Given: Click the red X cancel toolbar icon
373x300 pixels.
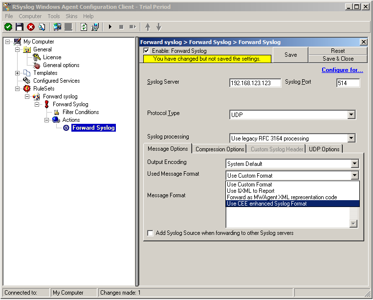Looking at the screenshot, I should tap(31, 27).
